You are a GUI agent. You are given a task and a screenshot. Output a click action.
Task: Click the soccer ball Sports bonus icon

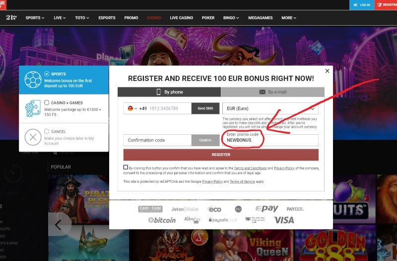coord(33,80)
